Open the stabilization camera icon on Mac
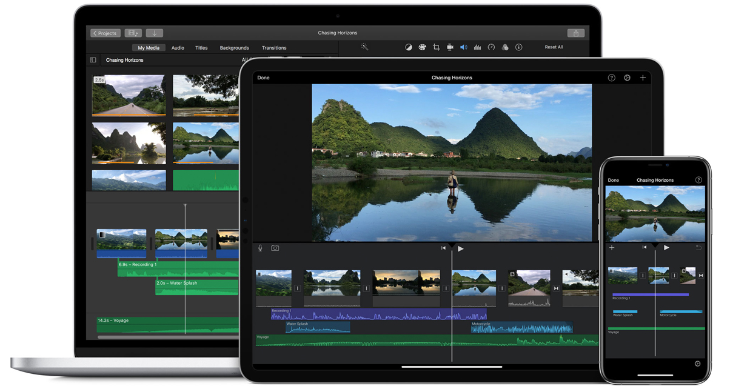730x389 pixels. (450, 47)
